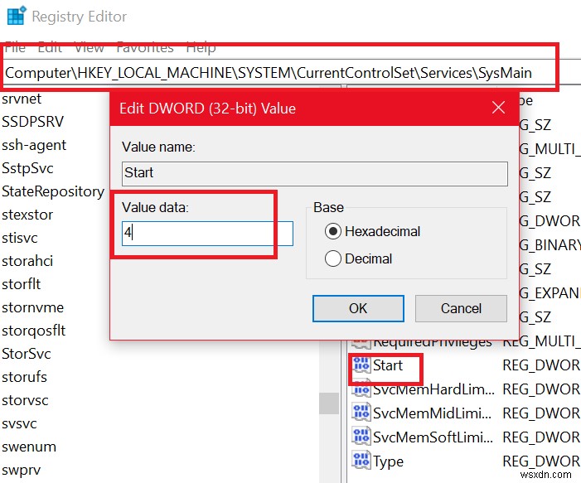Select the stisvc key
The image size is (581, 483).
20,238
